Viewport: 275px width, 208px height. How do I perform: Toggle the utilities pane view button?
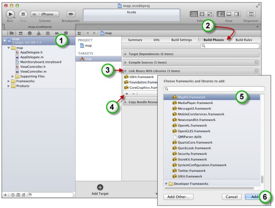(236, 14)
